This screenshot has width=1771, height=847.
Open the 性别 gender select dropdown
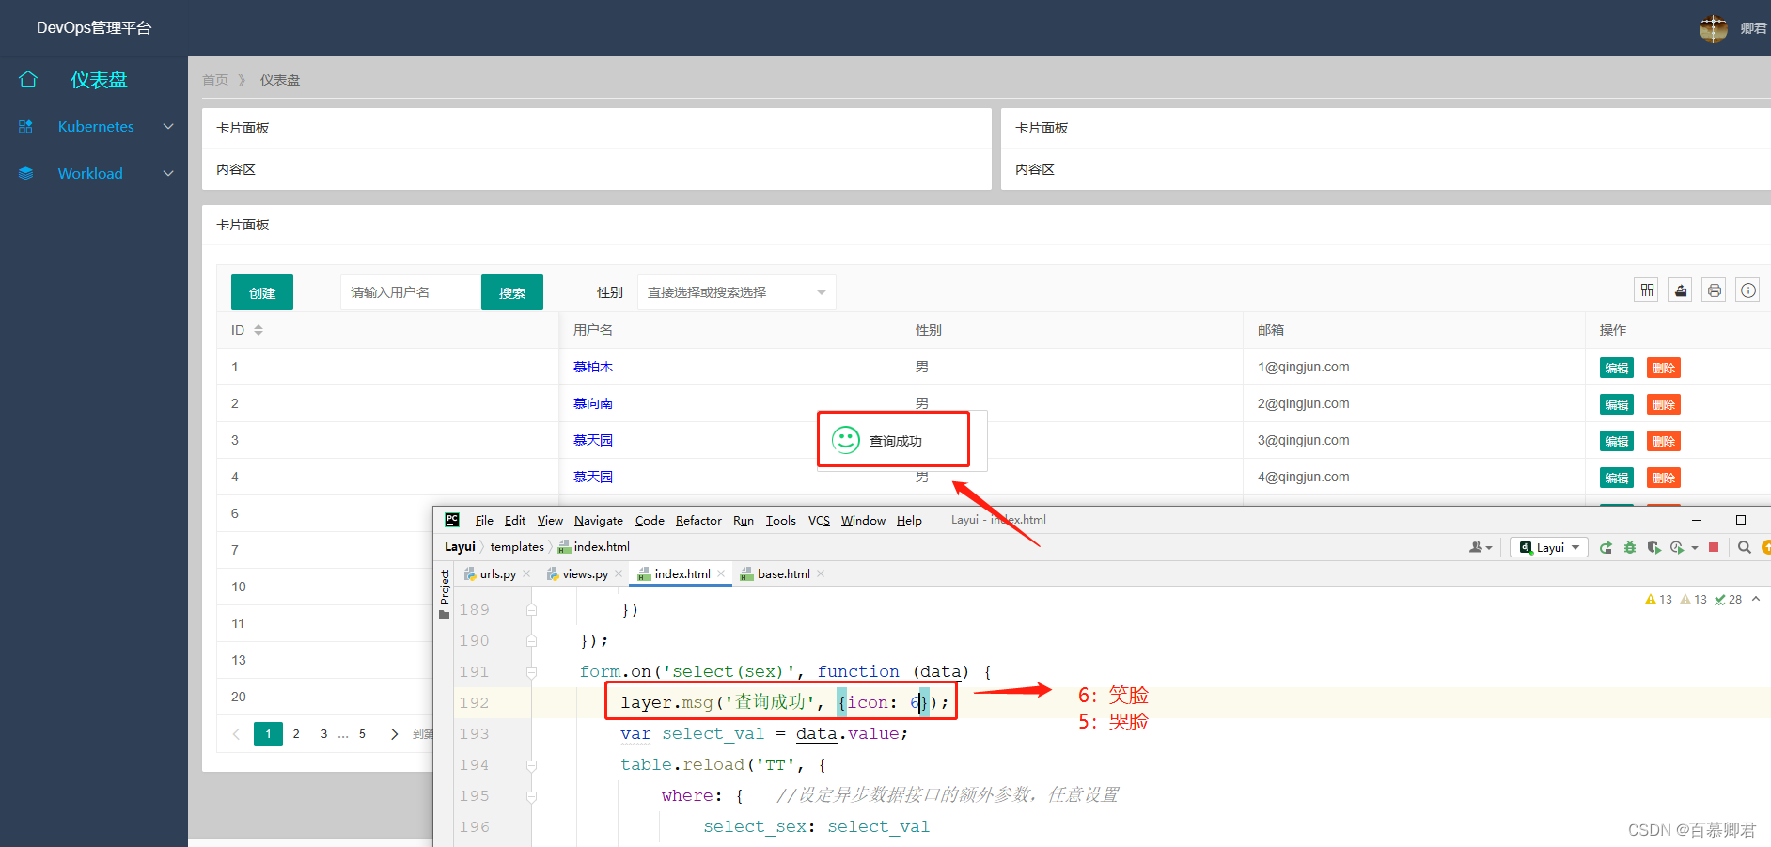pyautogui.click(x=736, y=292)
